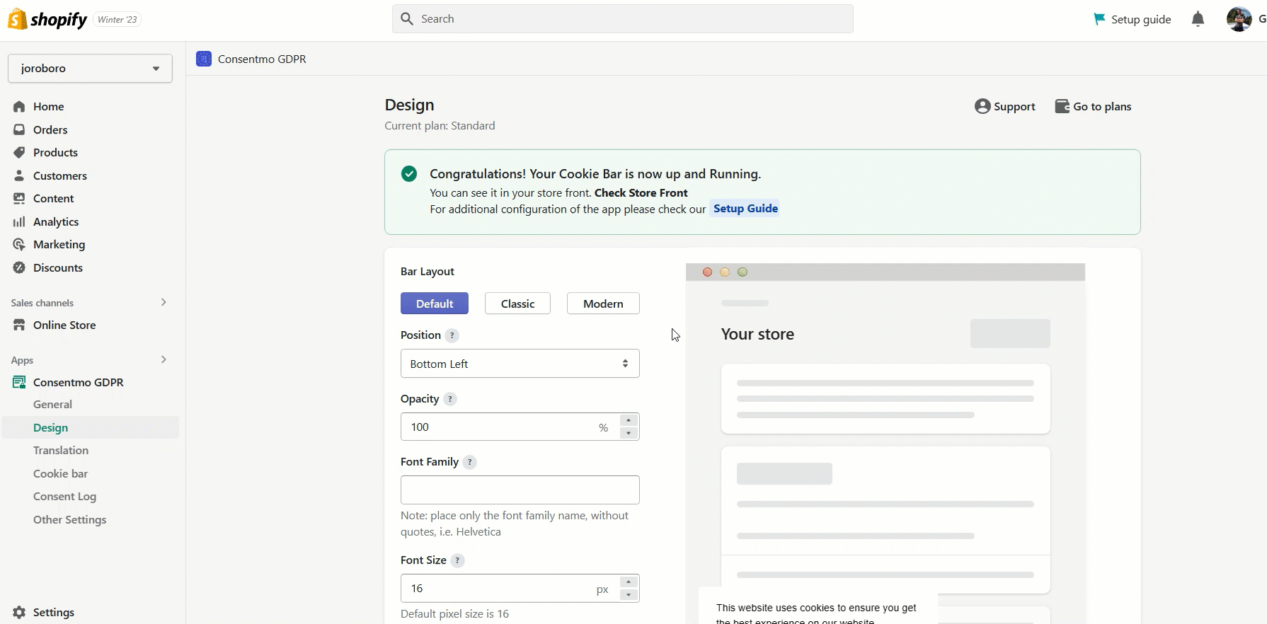Click the Font Family text field
Screen dimensions: 1267x624
tap(520, 490)
